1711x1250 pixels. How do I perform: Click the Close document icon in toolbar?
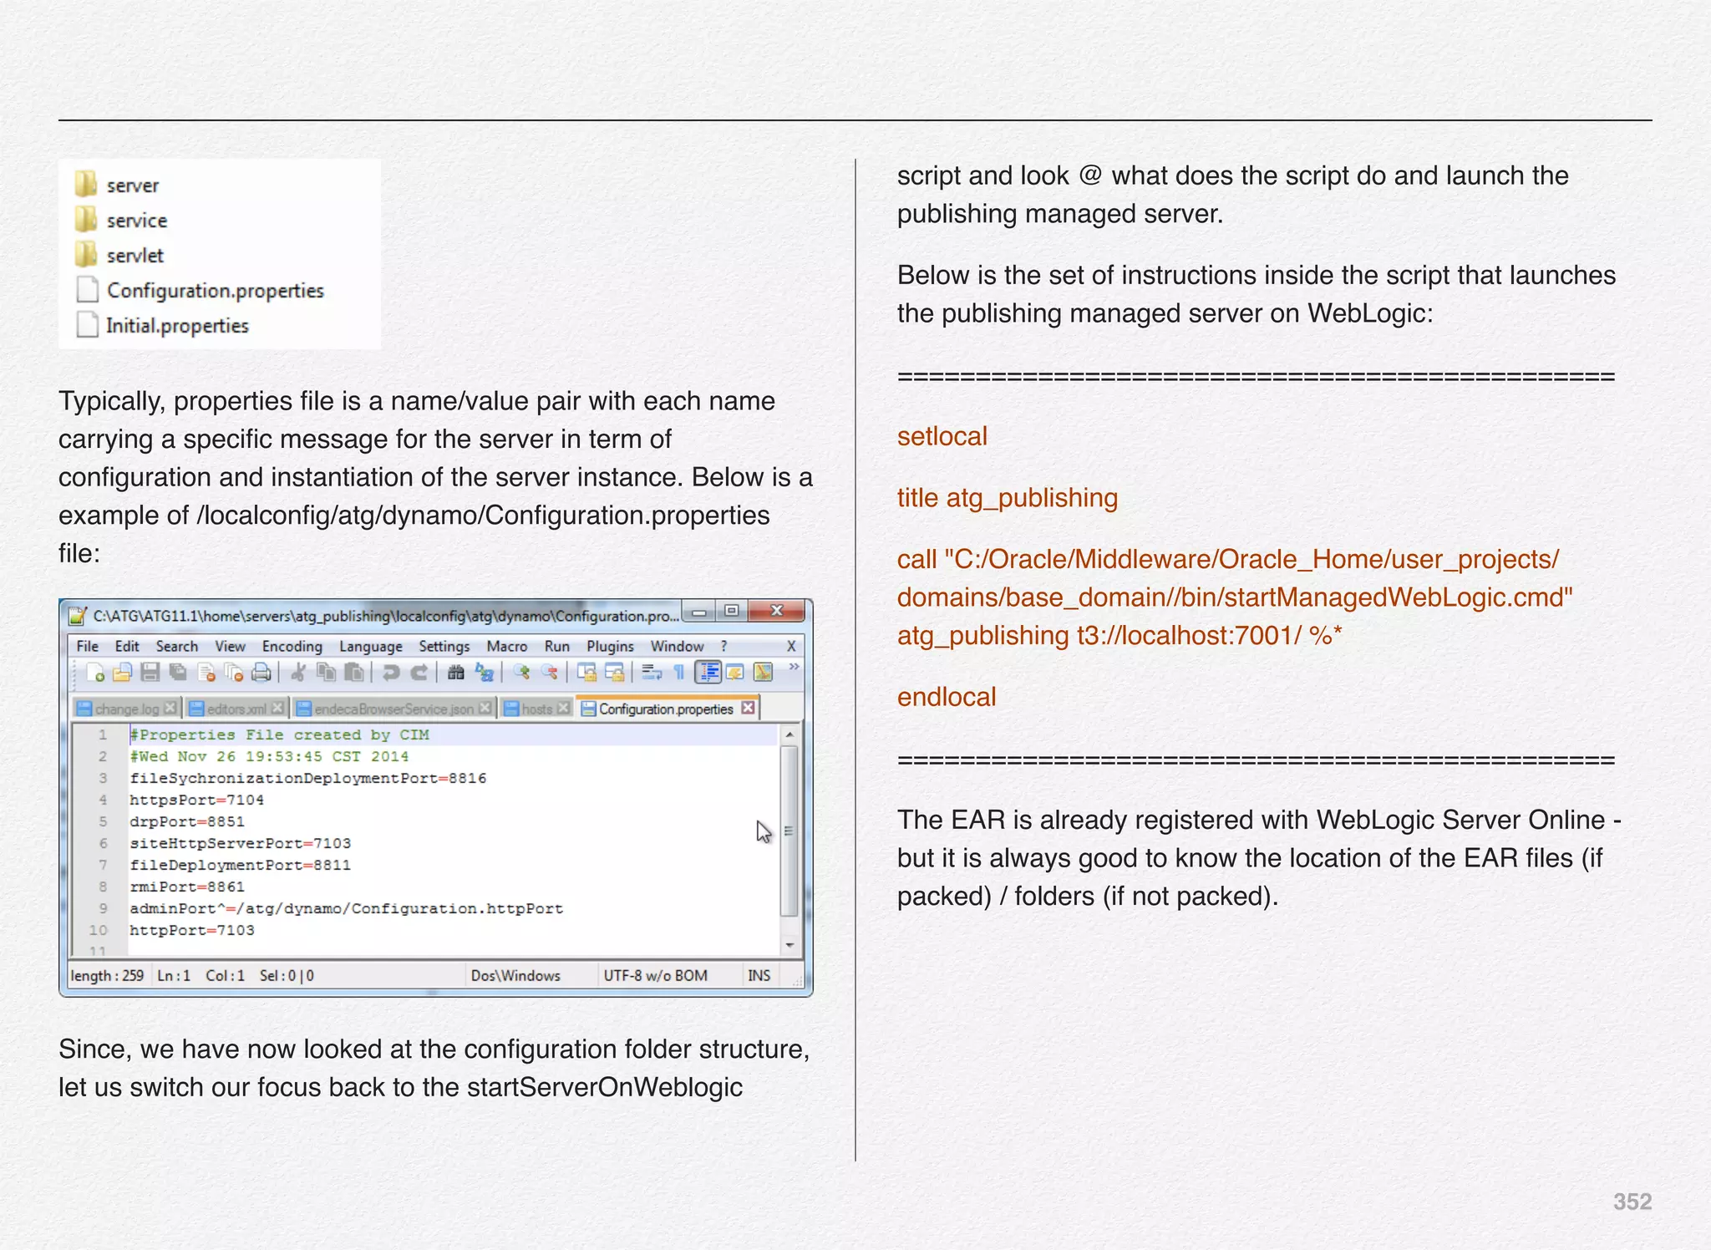click(206, 673)
